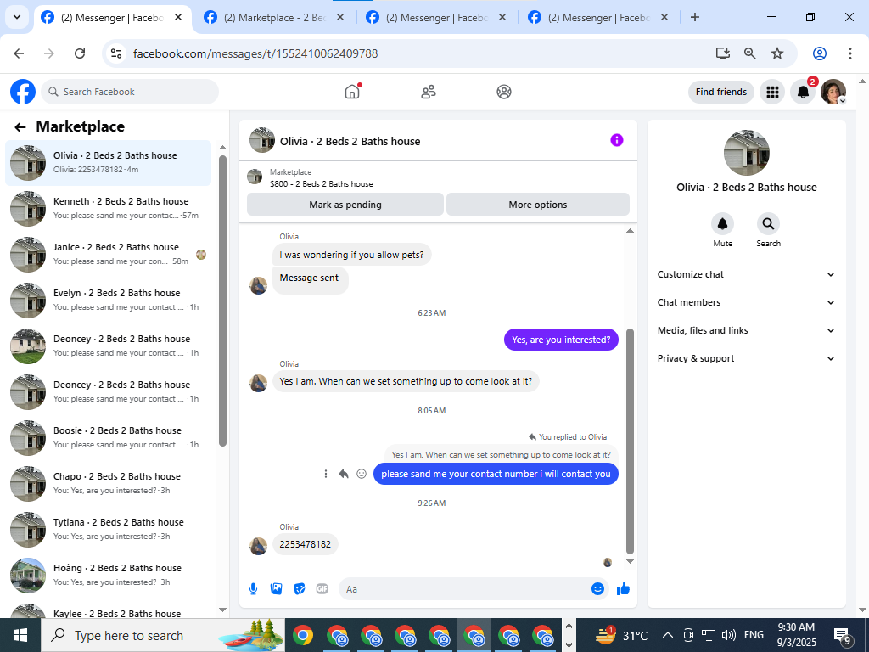Open conversation info purple icon
Screen dimensions: 869x652
coord(617,140)
